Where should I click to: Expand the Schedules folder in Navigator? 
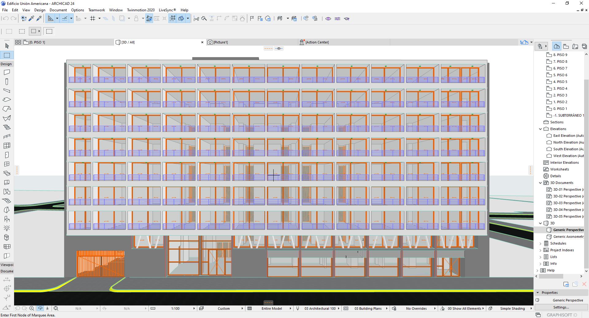[x=541, y=243]
